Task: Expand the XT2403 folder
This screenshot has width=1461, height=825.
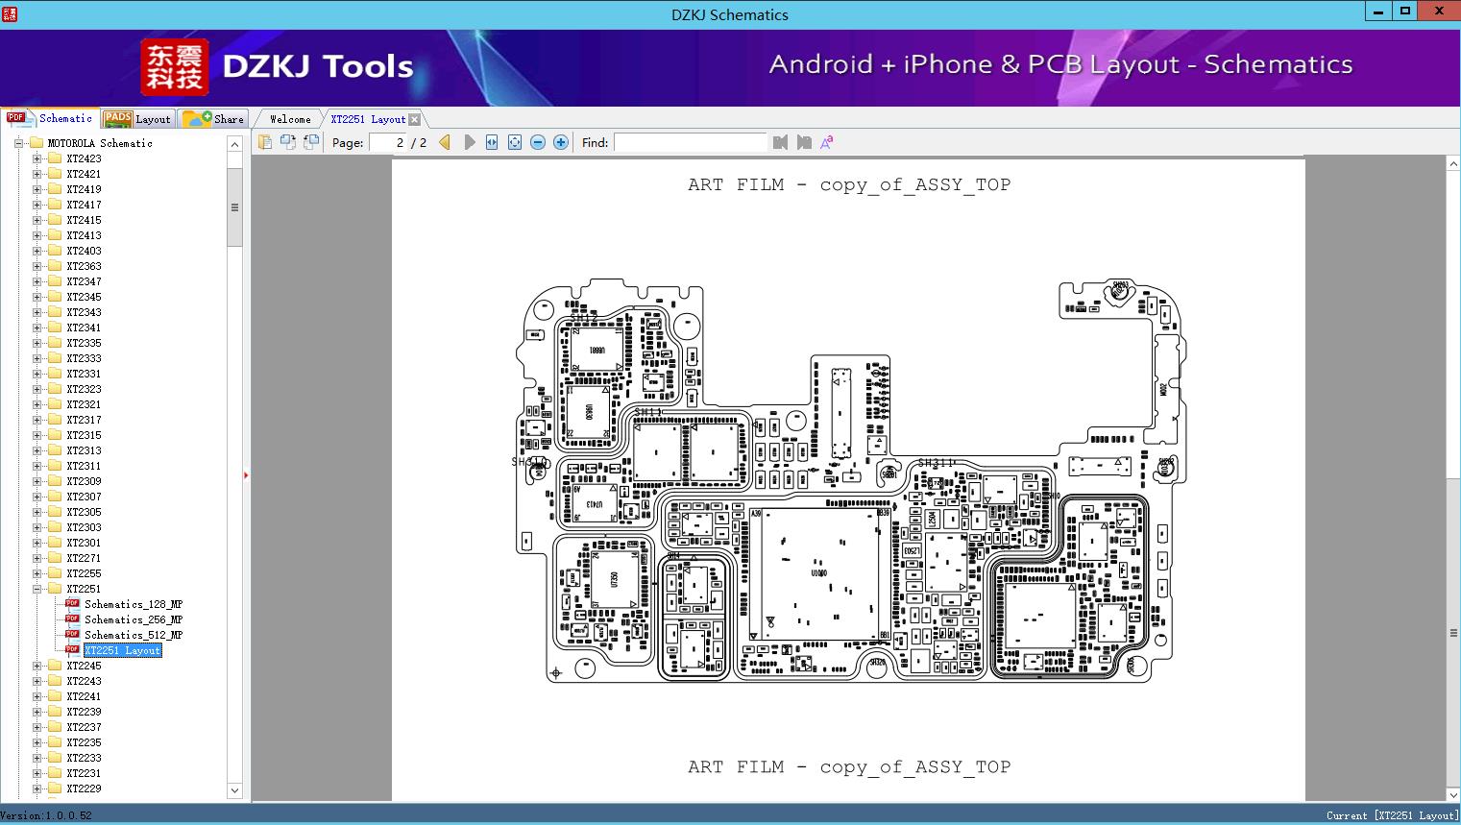Action: click(x=37, y=251)
